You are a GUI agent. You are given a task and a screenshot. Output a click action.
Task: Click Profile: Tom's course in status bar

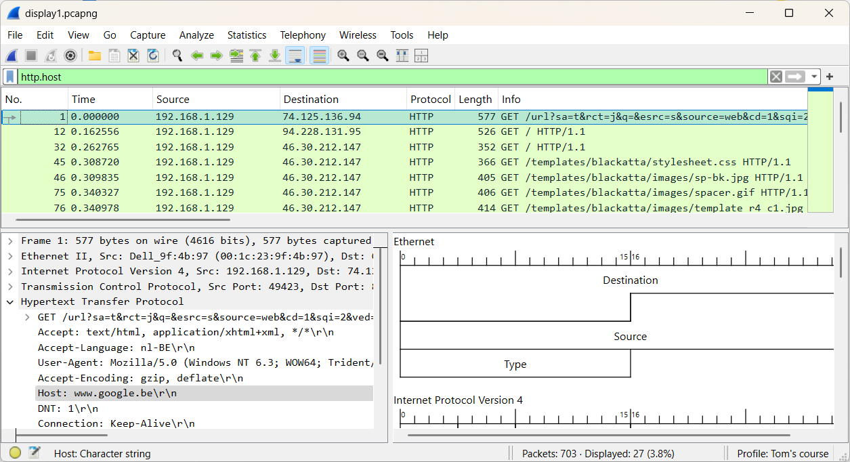[782, 454]
